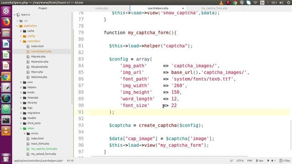Open Google Chrome from the dock
Image resolution: width=292 pixels, height=164 pixels.
click(6, 77)
